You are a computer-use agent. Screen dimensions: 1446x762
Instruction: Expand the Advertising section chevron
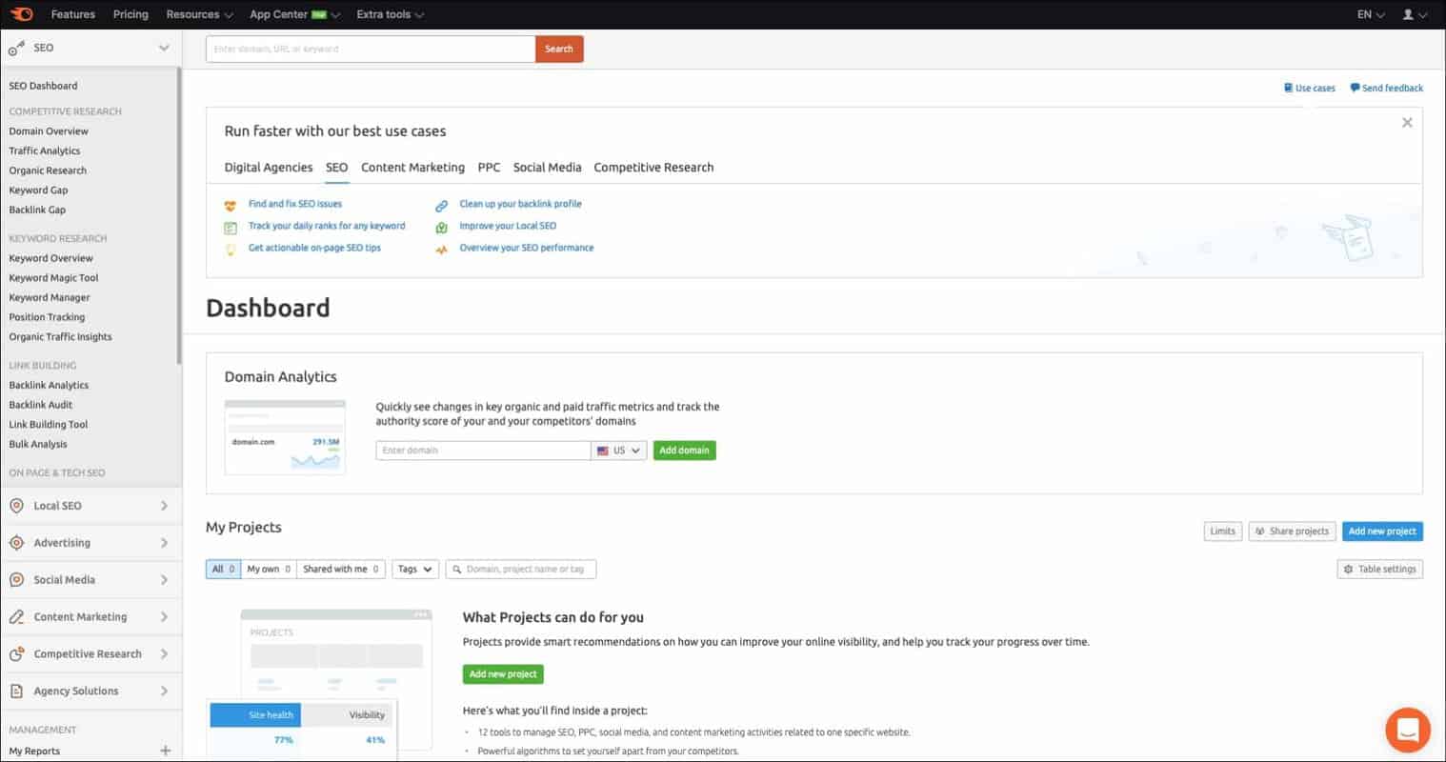(x=164, y=543)
